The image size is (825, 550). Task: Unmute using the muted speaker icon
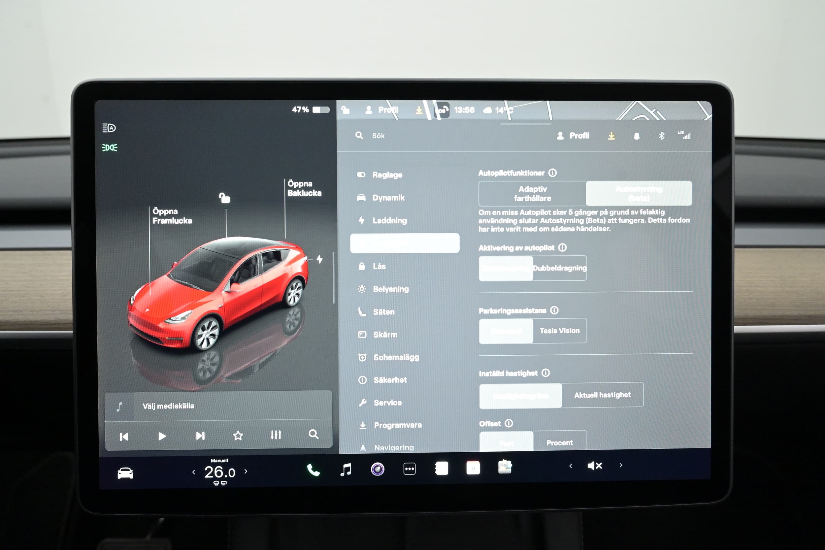tap(595, 466)
